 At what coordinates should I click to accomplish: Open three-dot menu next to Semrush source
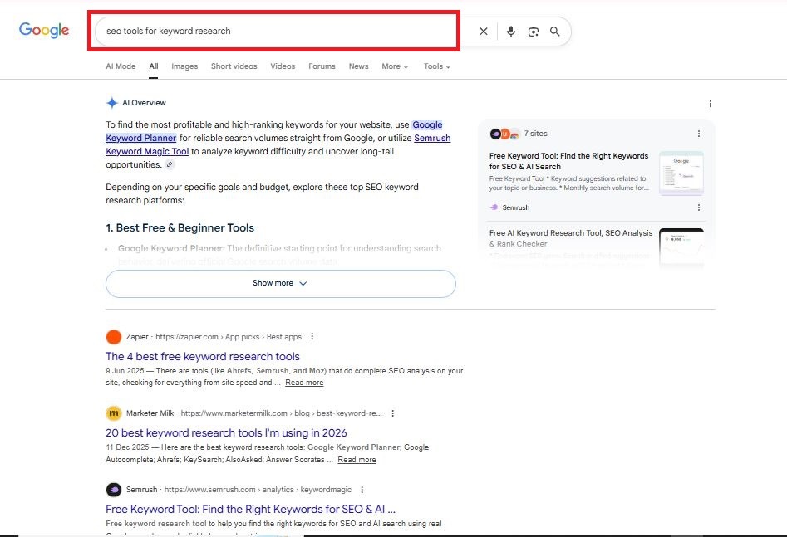(x=699, y=207)
